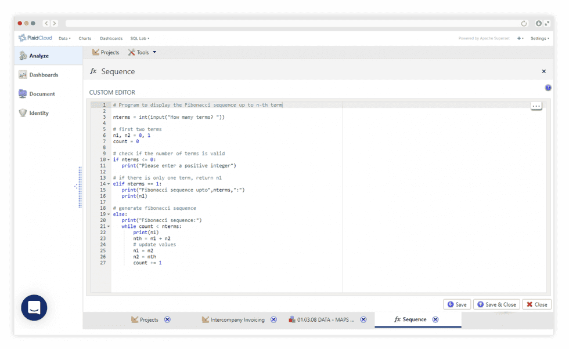Collapse the code fold at line 14

[109, 184]
